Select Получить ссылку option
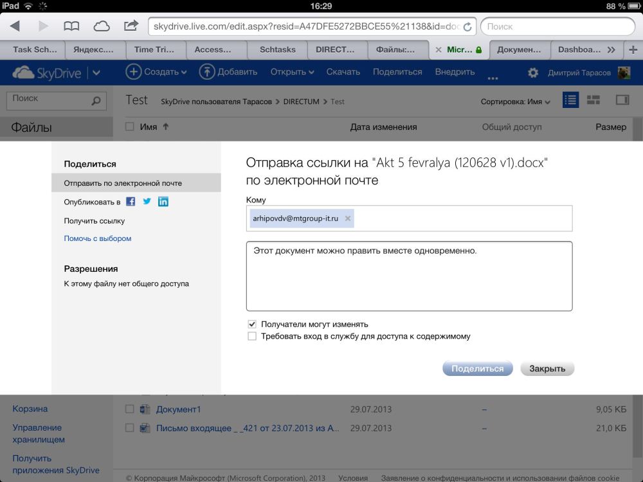 tap(95, 221)
